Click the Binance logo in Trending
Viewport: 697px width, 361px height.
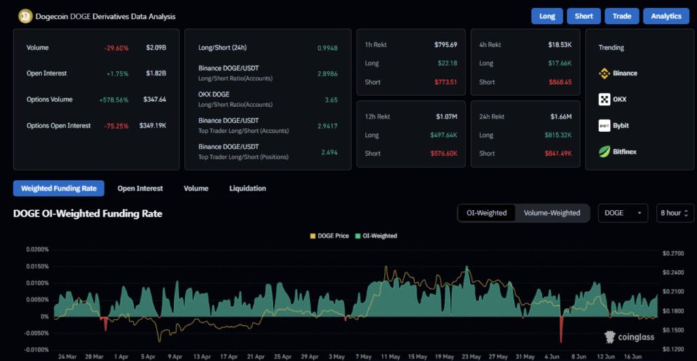point(604,73)
